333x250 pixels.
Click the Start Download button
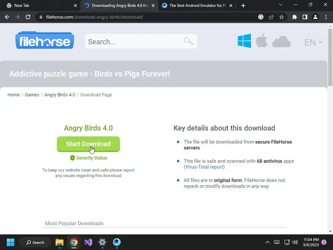coord(88,144)
